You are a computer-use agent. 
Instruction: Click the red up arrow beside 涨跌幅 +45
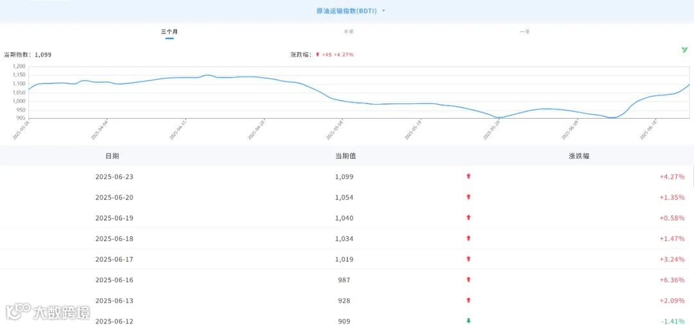(317, 55)
